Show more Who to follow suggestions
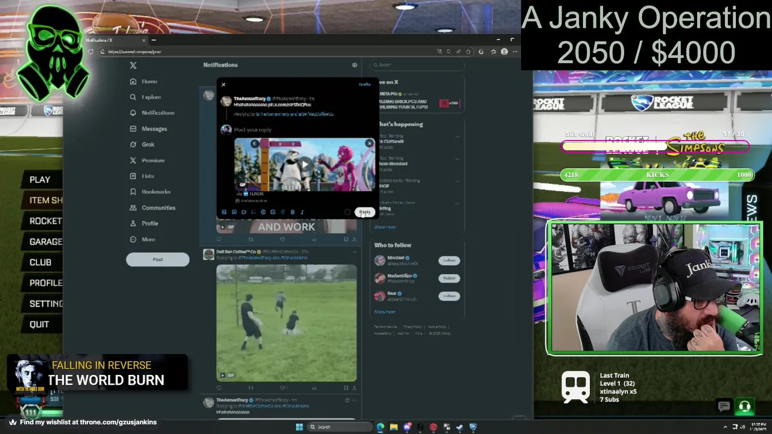 tap(385, 312)
